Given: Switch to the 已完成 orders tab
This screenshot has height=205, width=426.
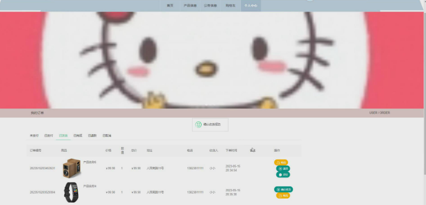Looking at the screenshot, I should [78, 135].
